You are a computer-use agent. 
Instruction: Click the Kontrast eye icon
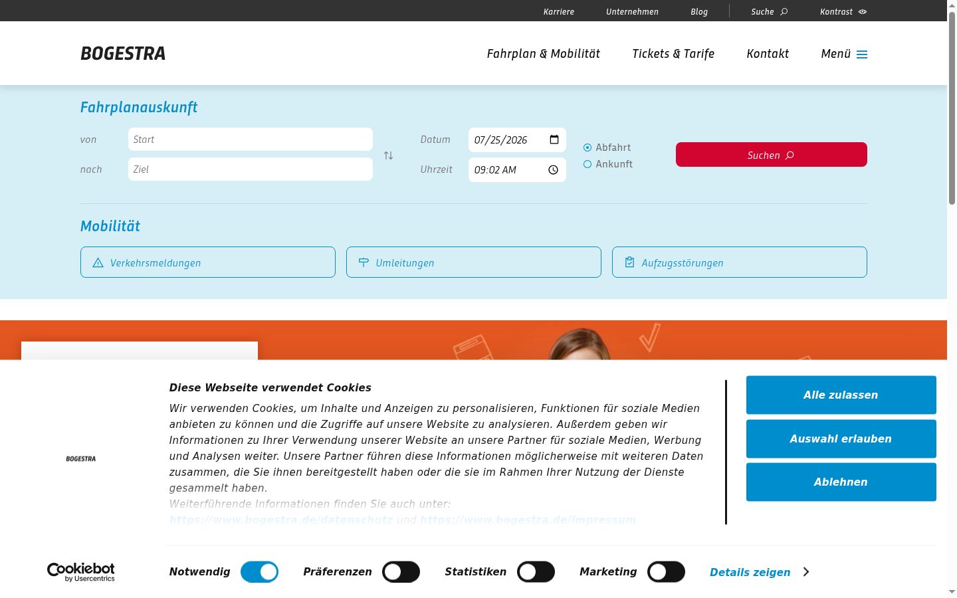[863, 12]
